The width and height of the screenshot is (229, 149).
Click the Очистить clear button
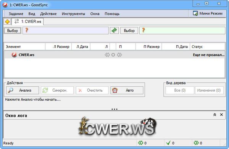click(92, 90)
